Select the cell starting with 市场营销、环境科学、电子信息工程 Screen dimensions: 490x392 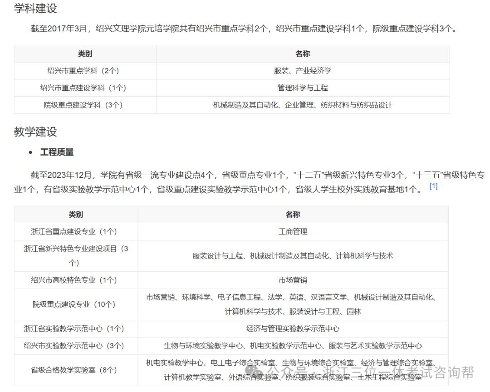coord(293,304)
